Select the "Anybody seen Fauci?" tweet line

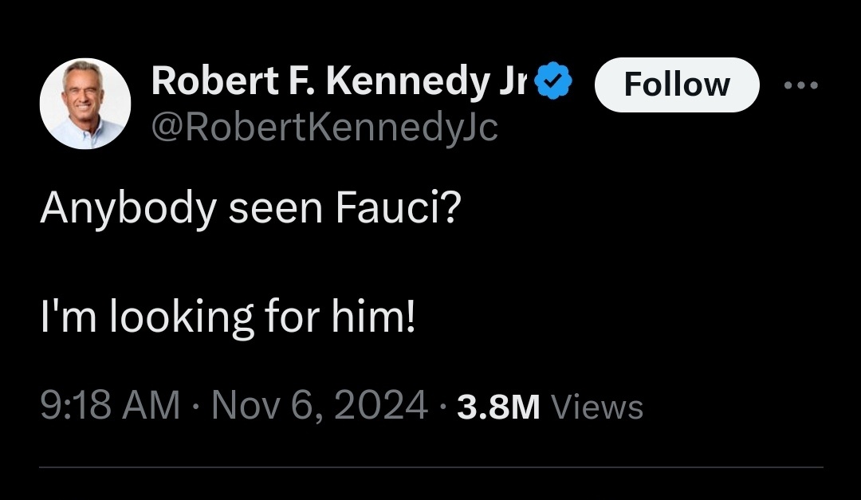click(249, 209)
